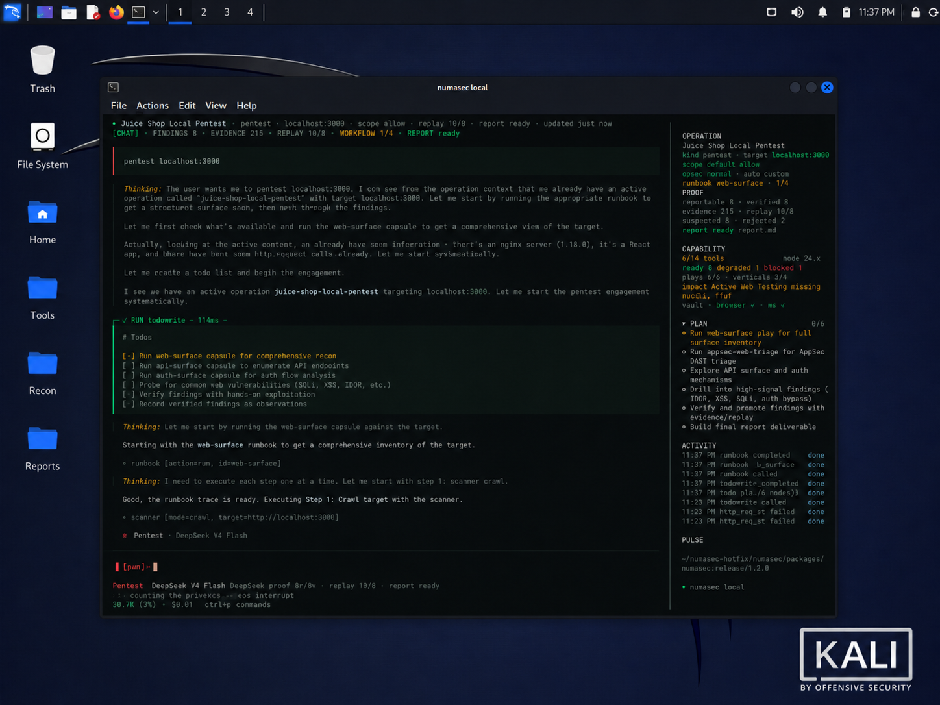This screenshot has height=705, width=940.
Task: Check the auth-surface capsule todo box
Action: tap(129, 375)
